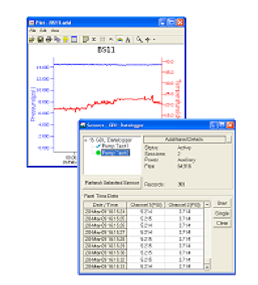
Task: Select the magnifier zoom tool
Action: tap(140, 39)
